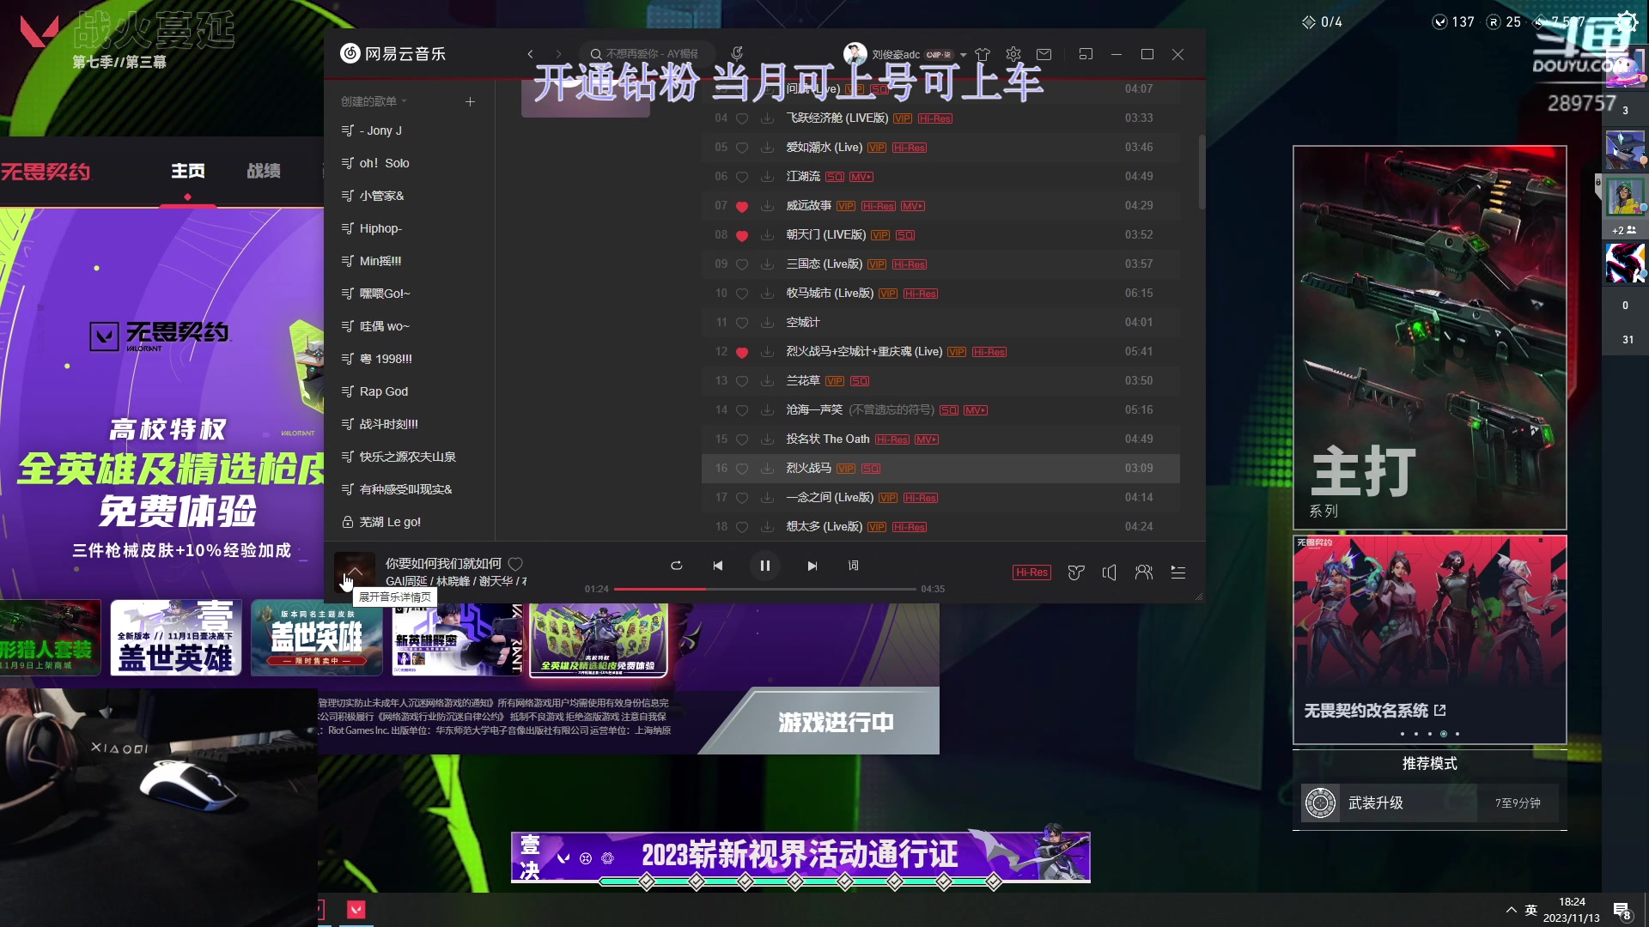Open the lyrics view with the 词 icon
1649x927 pixels.
(854, 566)
